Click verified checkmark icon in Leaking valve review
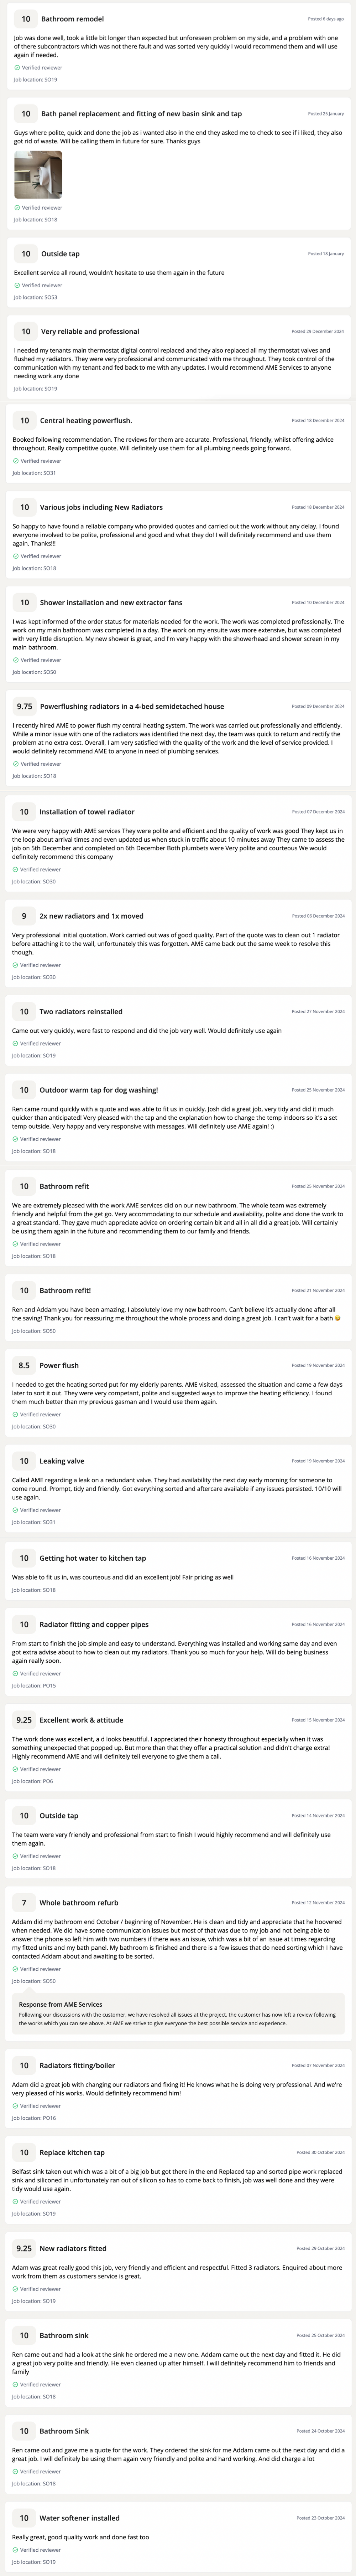356x2576 pixels. pyautogui.click(x=16, y=1510)
